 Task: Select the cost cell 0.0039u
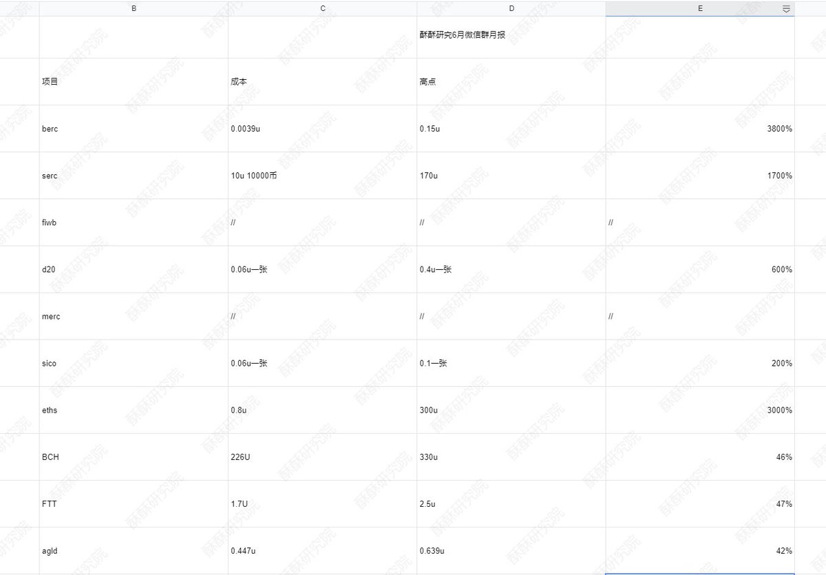[322, 129]
